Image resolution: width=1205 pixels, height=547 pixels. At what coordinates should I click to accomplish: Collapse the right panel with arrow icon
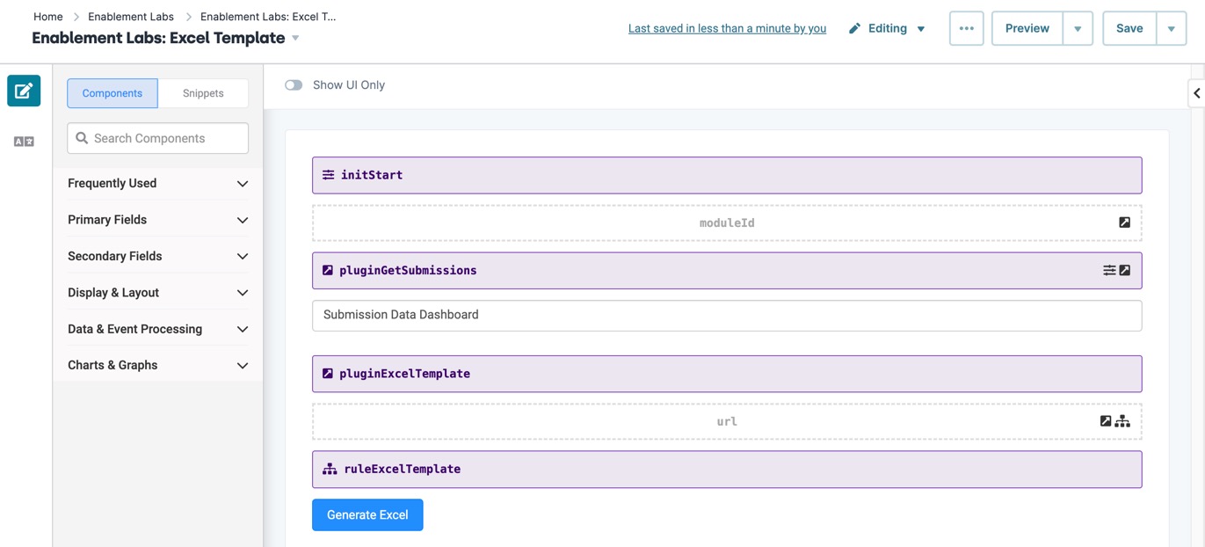click(1196, 93)
